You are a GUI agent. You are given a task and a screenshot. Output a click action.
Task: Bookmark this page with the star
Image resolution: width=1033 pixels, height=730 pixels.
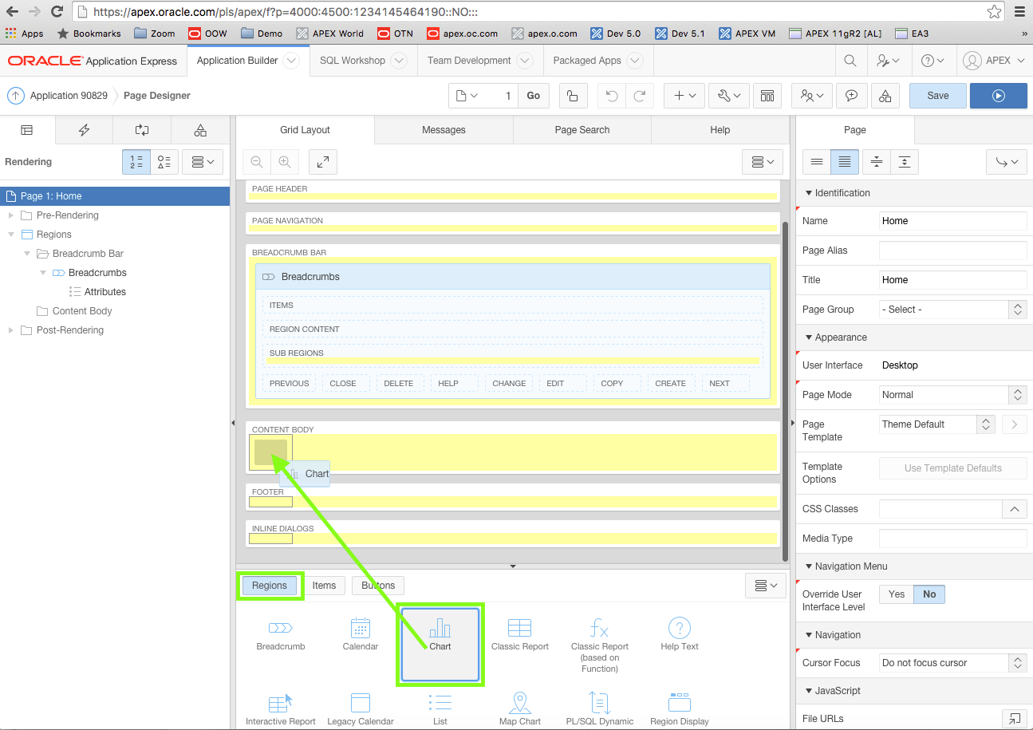pos(994,12)
